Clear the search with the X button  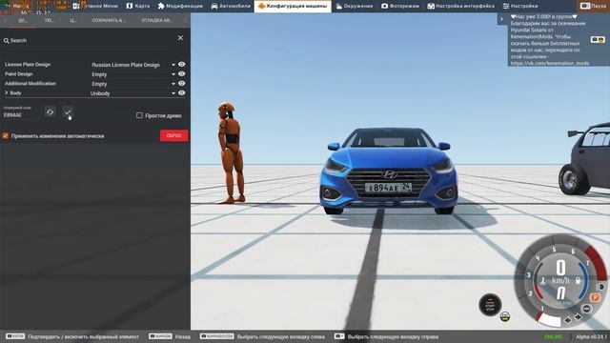tap(180, 38)
